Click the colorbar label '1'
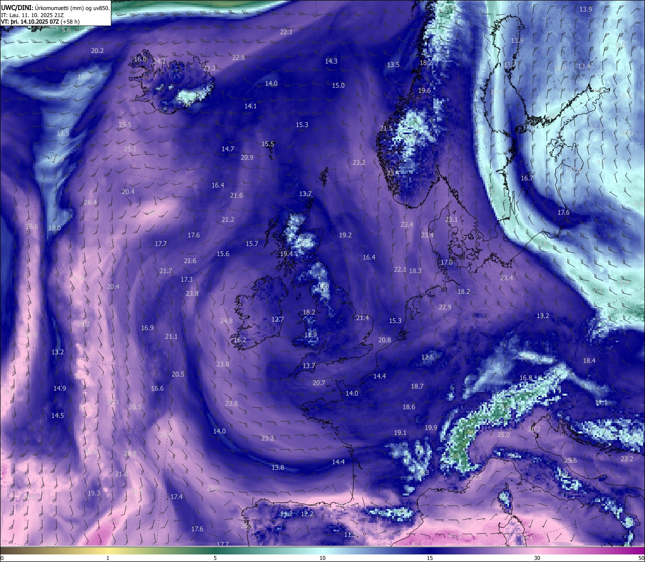The height and width of the screenshot is (562, 645). (x=108, y=558)
